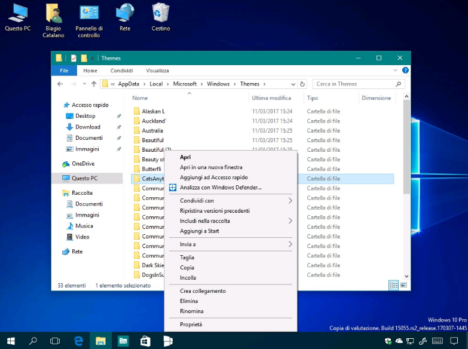
Task: Open the Action Center notification icon
Action: pyautogui.click(x=454, y=341)
